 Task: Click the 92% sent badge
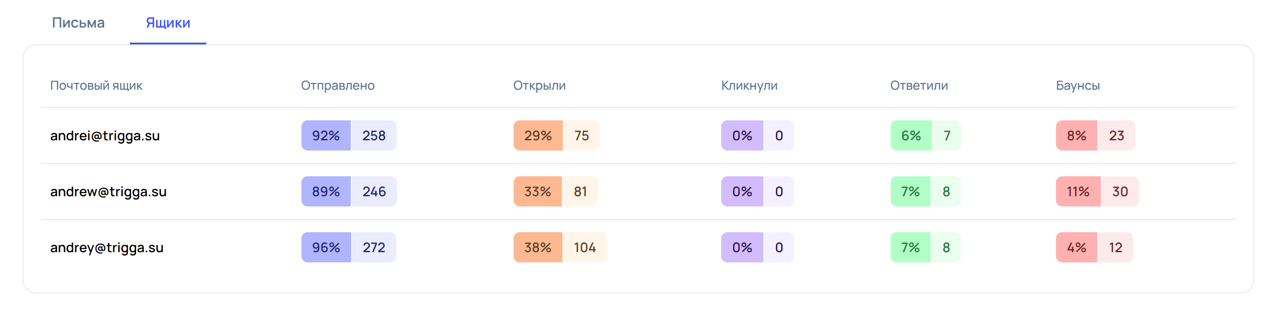pos(326,135)
